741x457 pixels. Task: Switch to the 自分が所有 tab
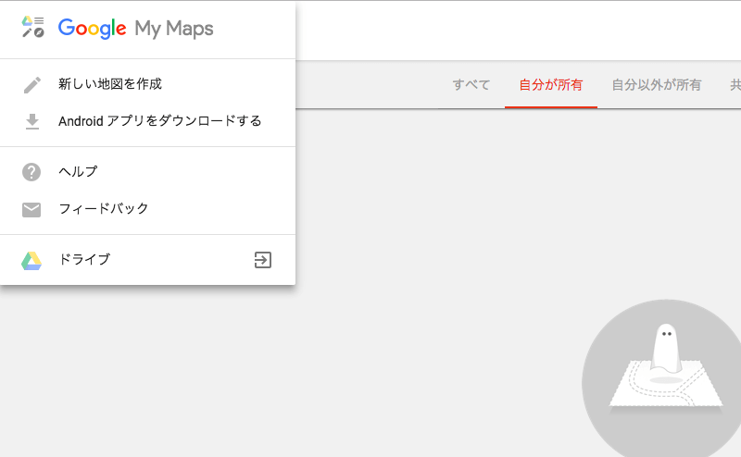click(x=551, y=85)
